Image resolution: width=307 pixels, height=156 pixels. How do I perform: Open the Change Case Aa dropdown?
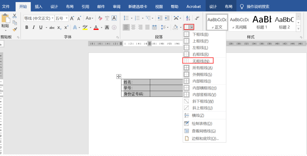point(89,18)
